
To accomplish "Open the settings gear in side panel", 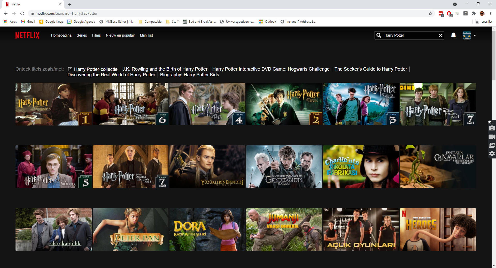I will 492,154.
